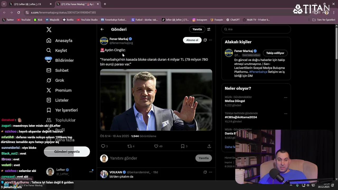This screenshot has height=190, width=338.
Task: Click Takip ediliyor following button
Action: pos(275,53)
